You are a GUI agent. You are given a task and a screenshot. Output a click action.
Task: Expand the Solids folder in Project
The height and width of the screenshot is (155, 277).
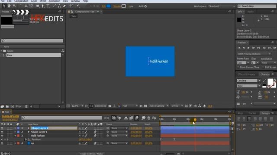point(1,51)
